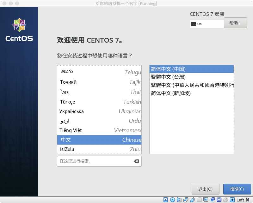
Task: Select IsiZulu Zulu language row
Action: point(99,149)
